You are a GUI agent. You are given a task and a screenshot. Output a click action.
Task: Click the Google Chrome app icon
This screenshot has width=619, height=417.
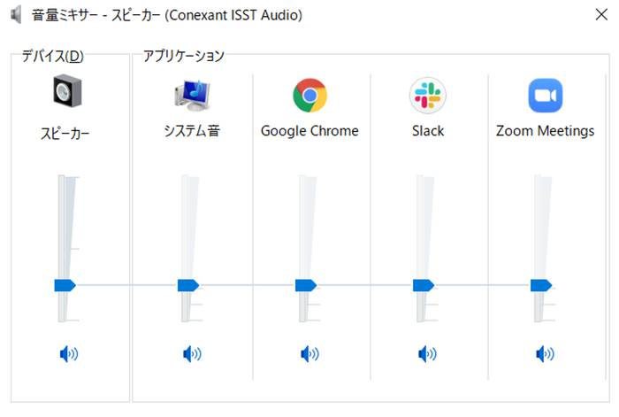pos(309,96)
